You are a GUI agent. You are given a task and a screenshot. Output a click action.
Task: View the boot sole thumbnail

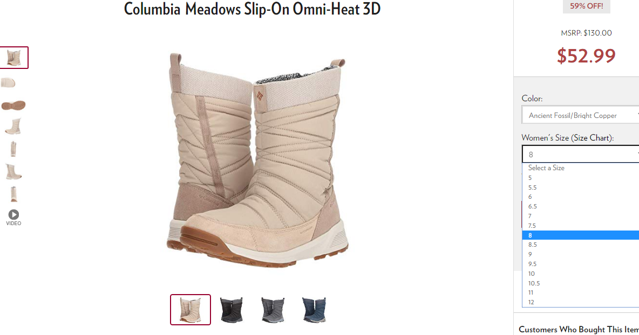[x=13, y=106]
